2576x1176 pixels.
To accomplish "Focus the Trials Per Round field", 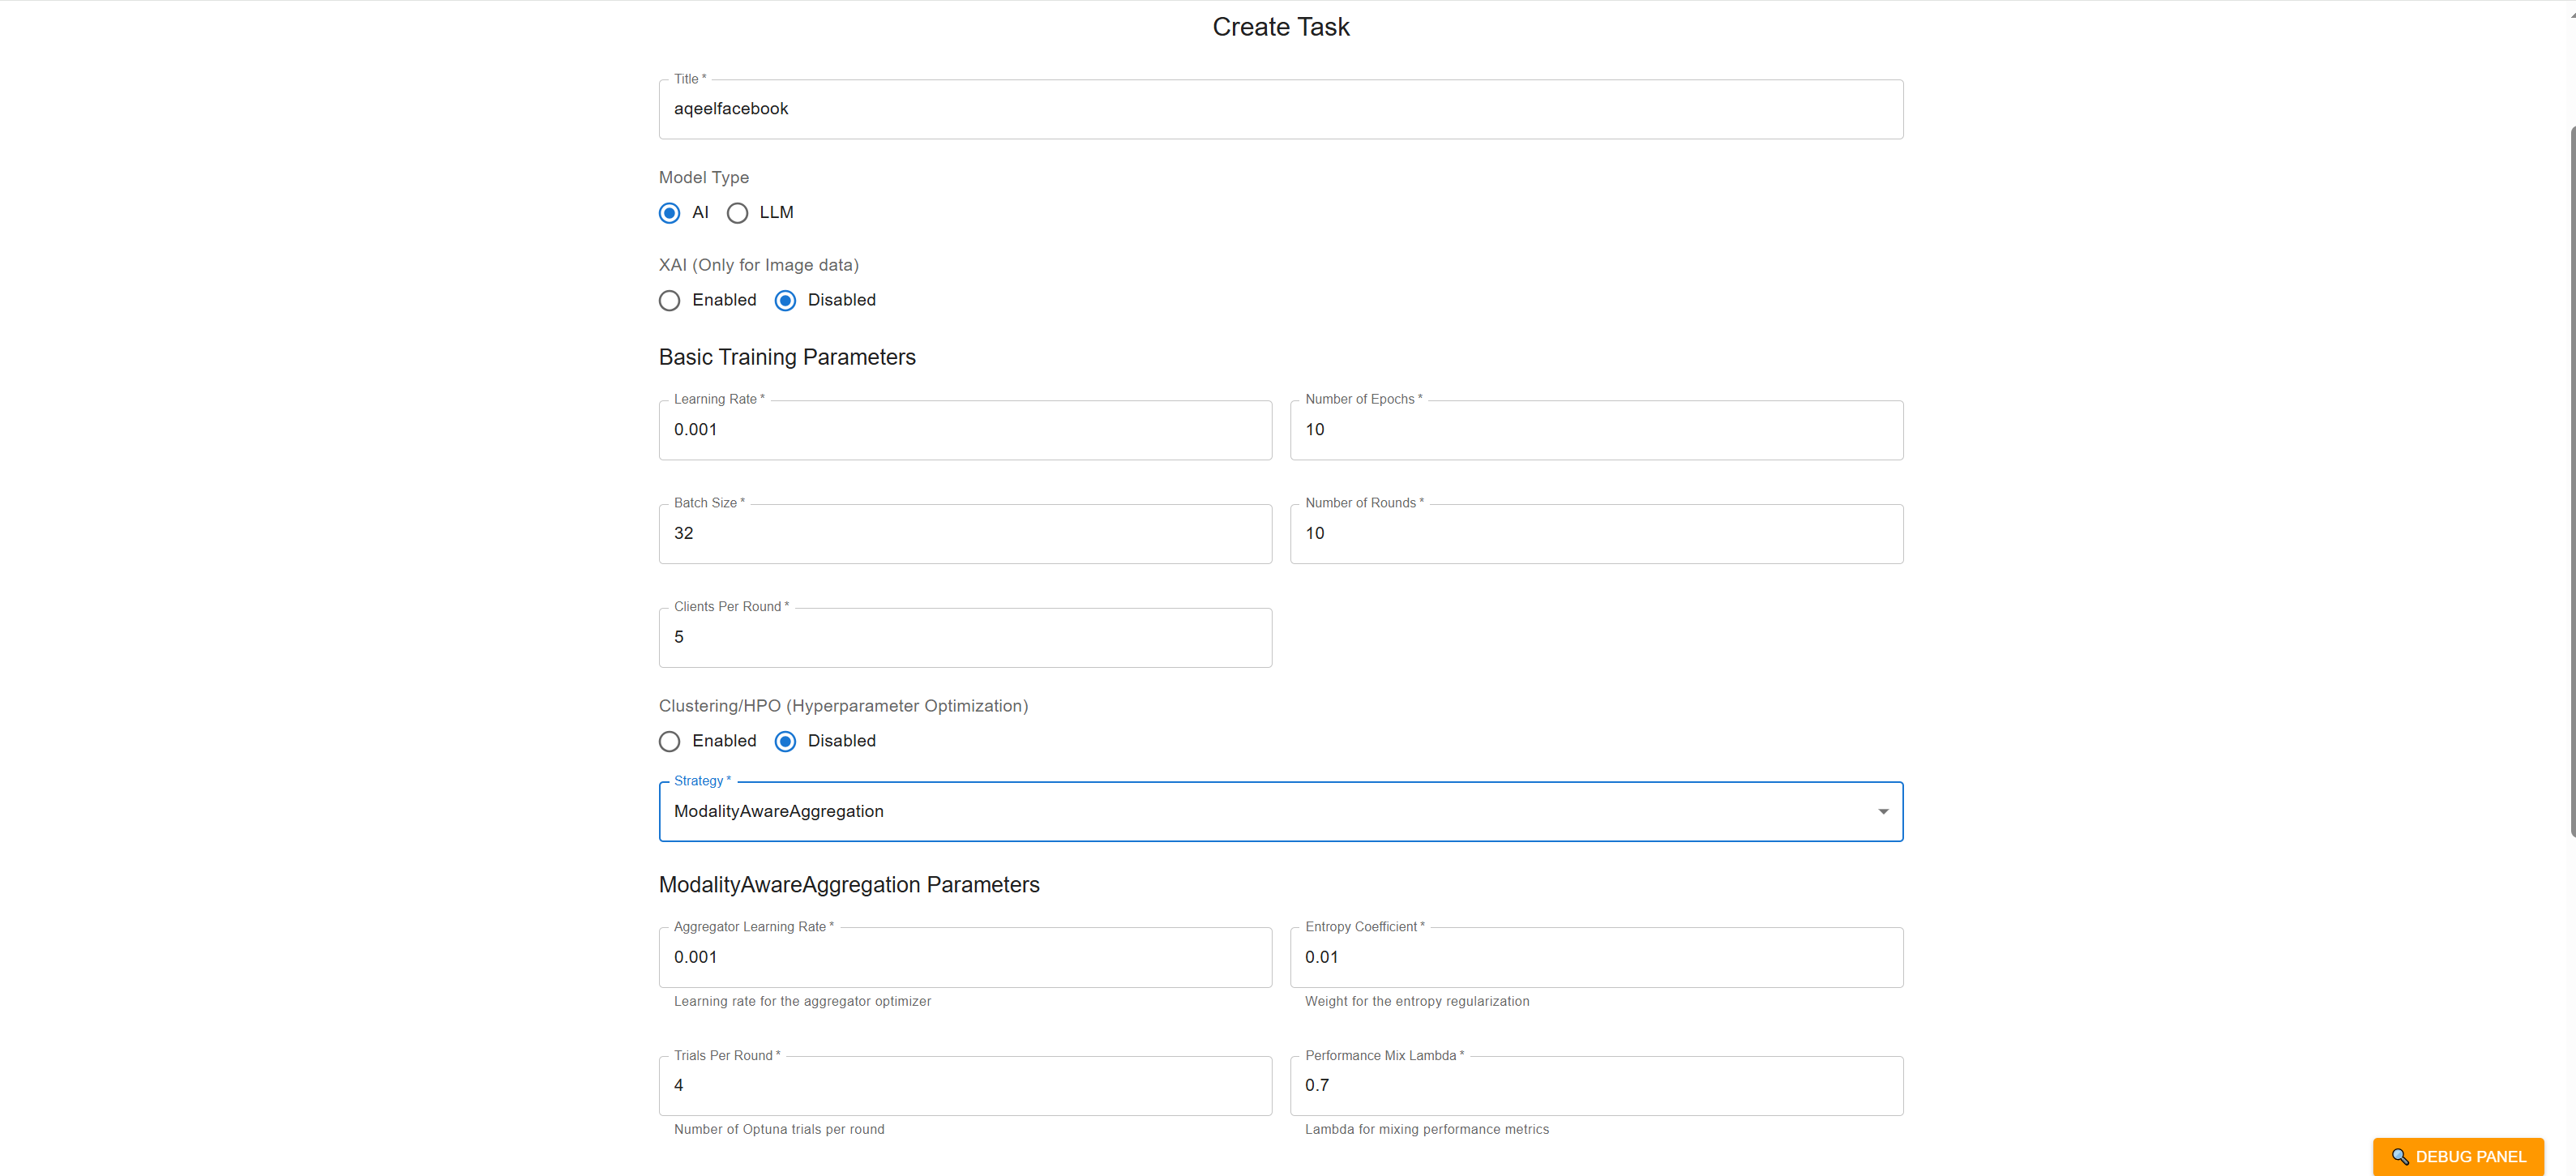I will pyautogui.click(x=965, y=1086).
